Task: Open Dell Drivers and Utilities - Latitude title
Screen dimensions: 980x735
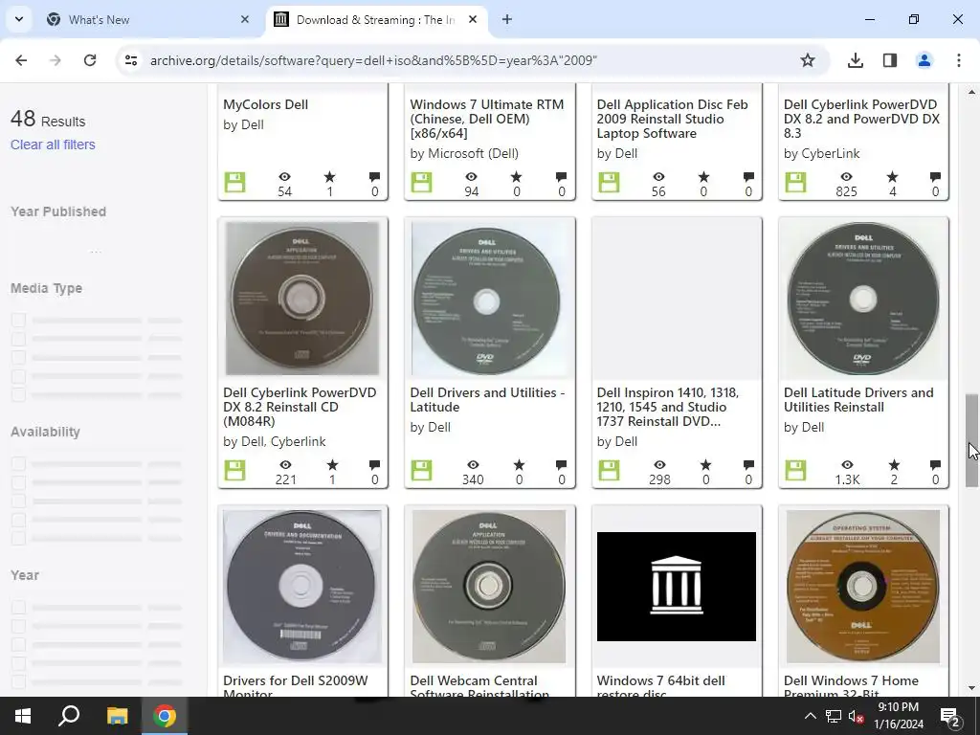Action: [487, 400]
